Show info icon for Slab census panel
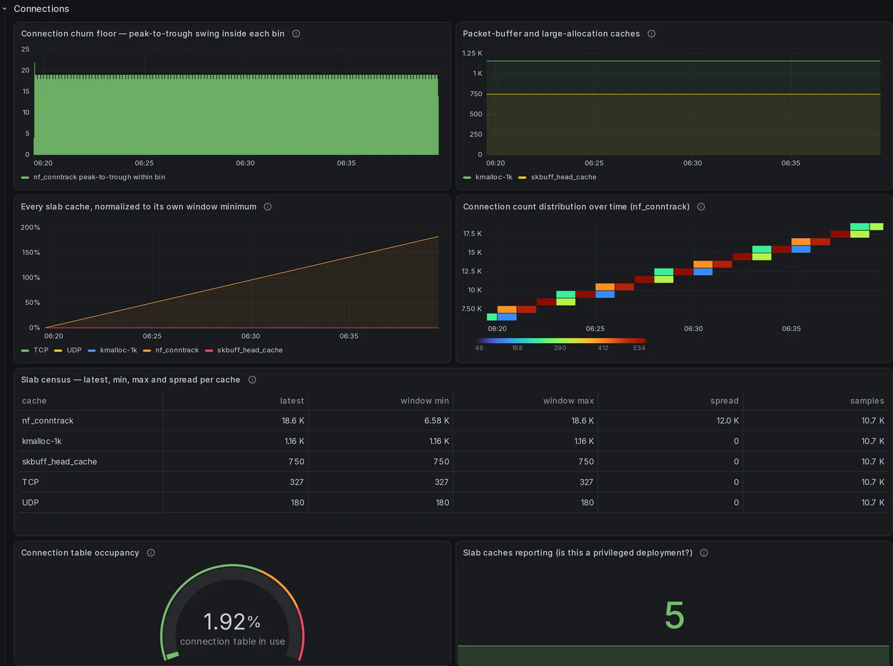 (x=252, y=380)
